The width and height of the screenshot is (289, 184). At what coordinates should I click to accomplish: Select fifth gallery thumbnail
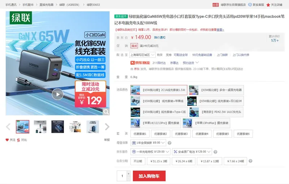pyautogui.click(x=93, y=127)
